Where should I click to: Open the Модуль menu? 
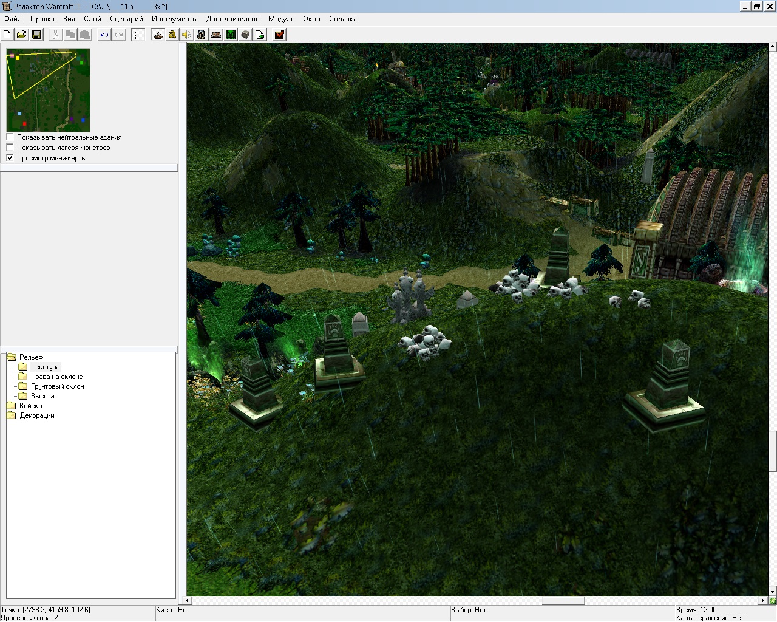pos(281,19)
